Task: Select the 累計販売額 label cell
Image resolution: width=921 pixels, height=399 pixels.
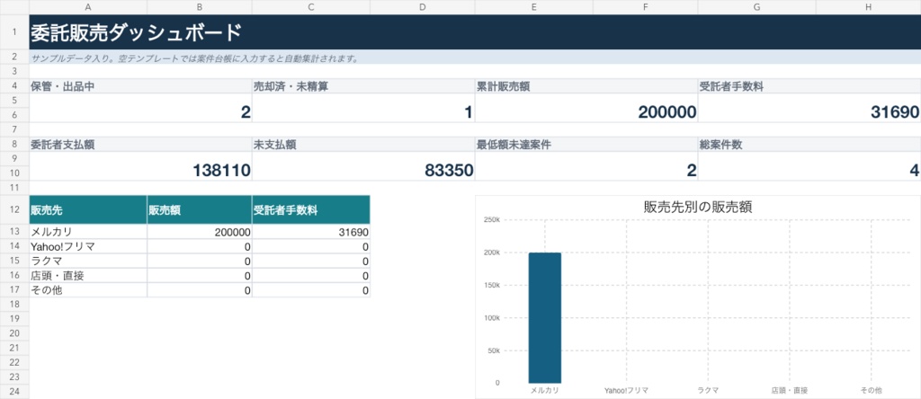Action: [586, 86]
